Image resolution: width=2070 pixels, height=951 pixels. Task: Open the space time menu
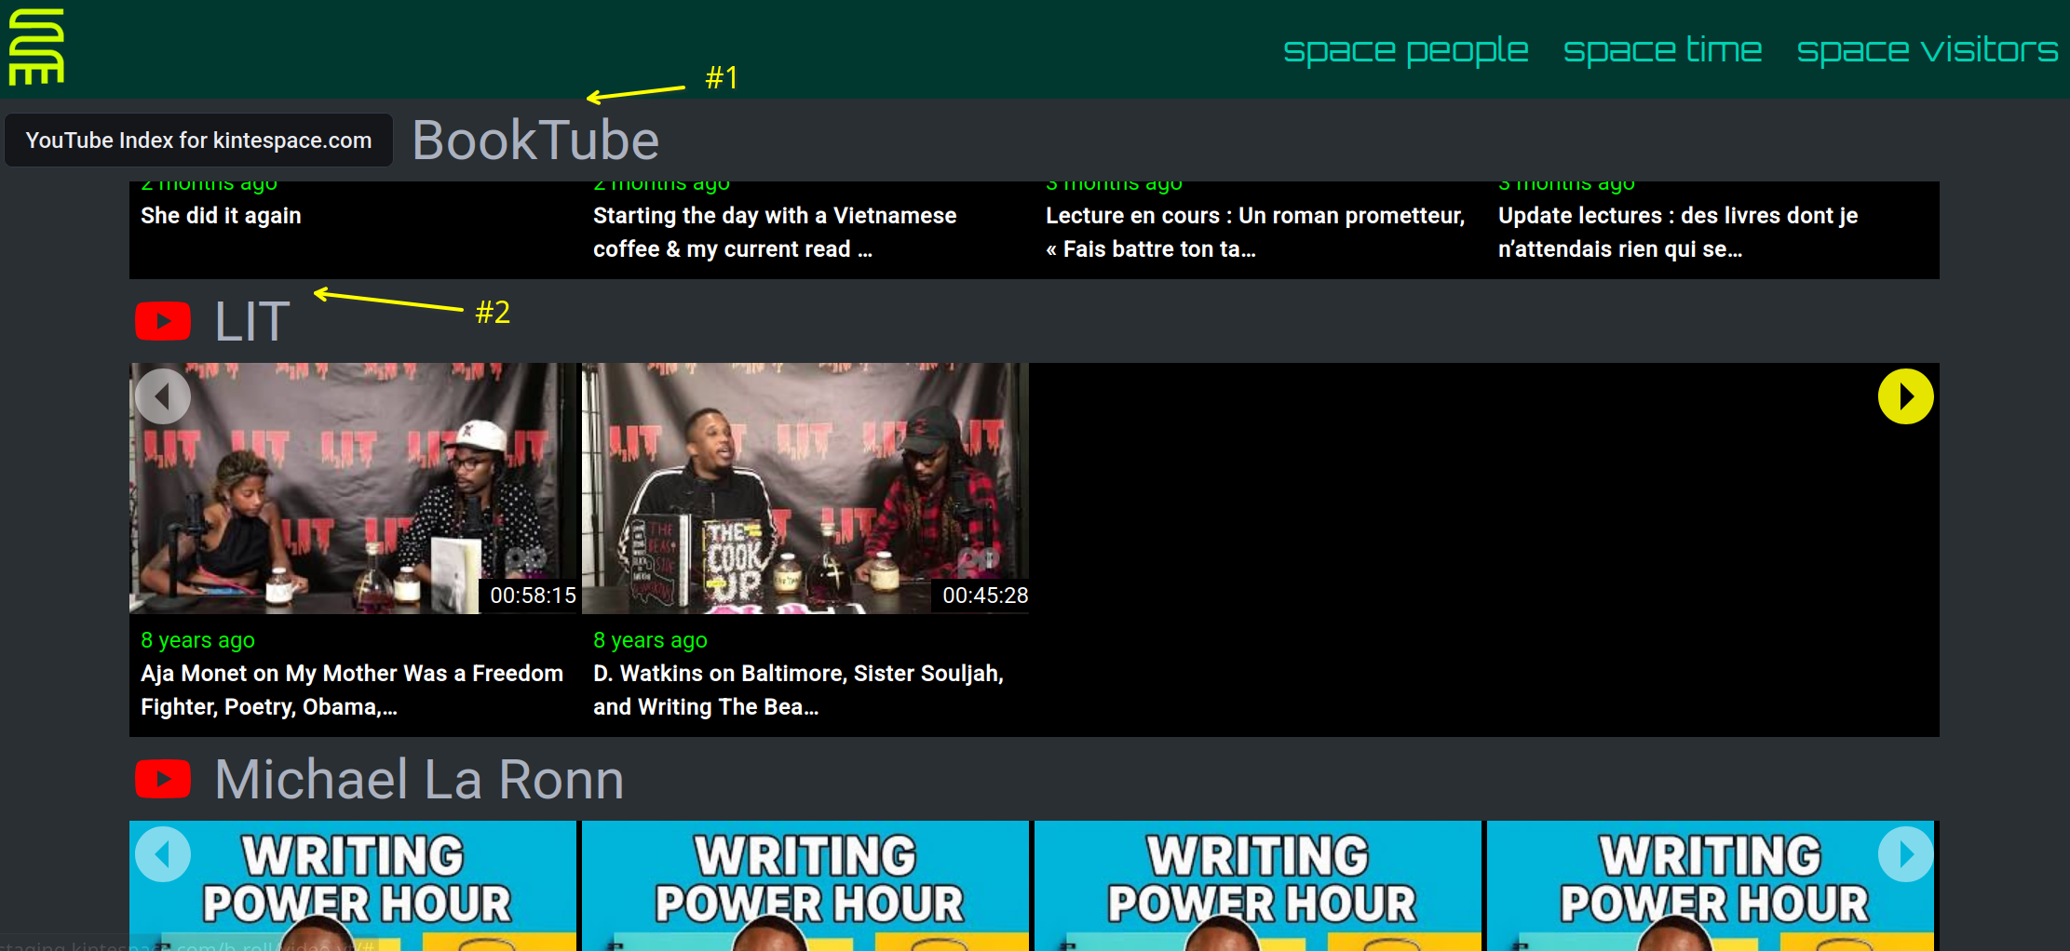coord(1662,49)
